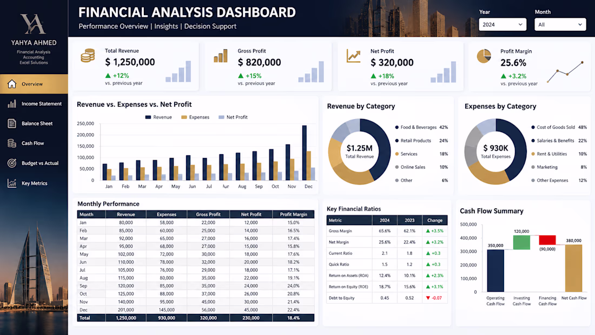Screen dimensions: 595x335
Task: Click the Net Cash Flow bar
Action: point(573,268)
